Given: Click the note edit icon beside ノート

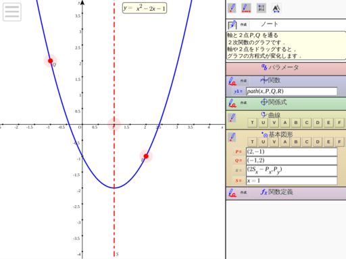Looking at the screenshot, I should tap(232, 24).
